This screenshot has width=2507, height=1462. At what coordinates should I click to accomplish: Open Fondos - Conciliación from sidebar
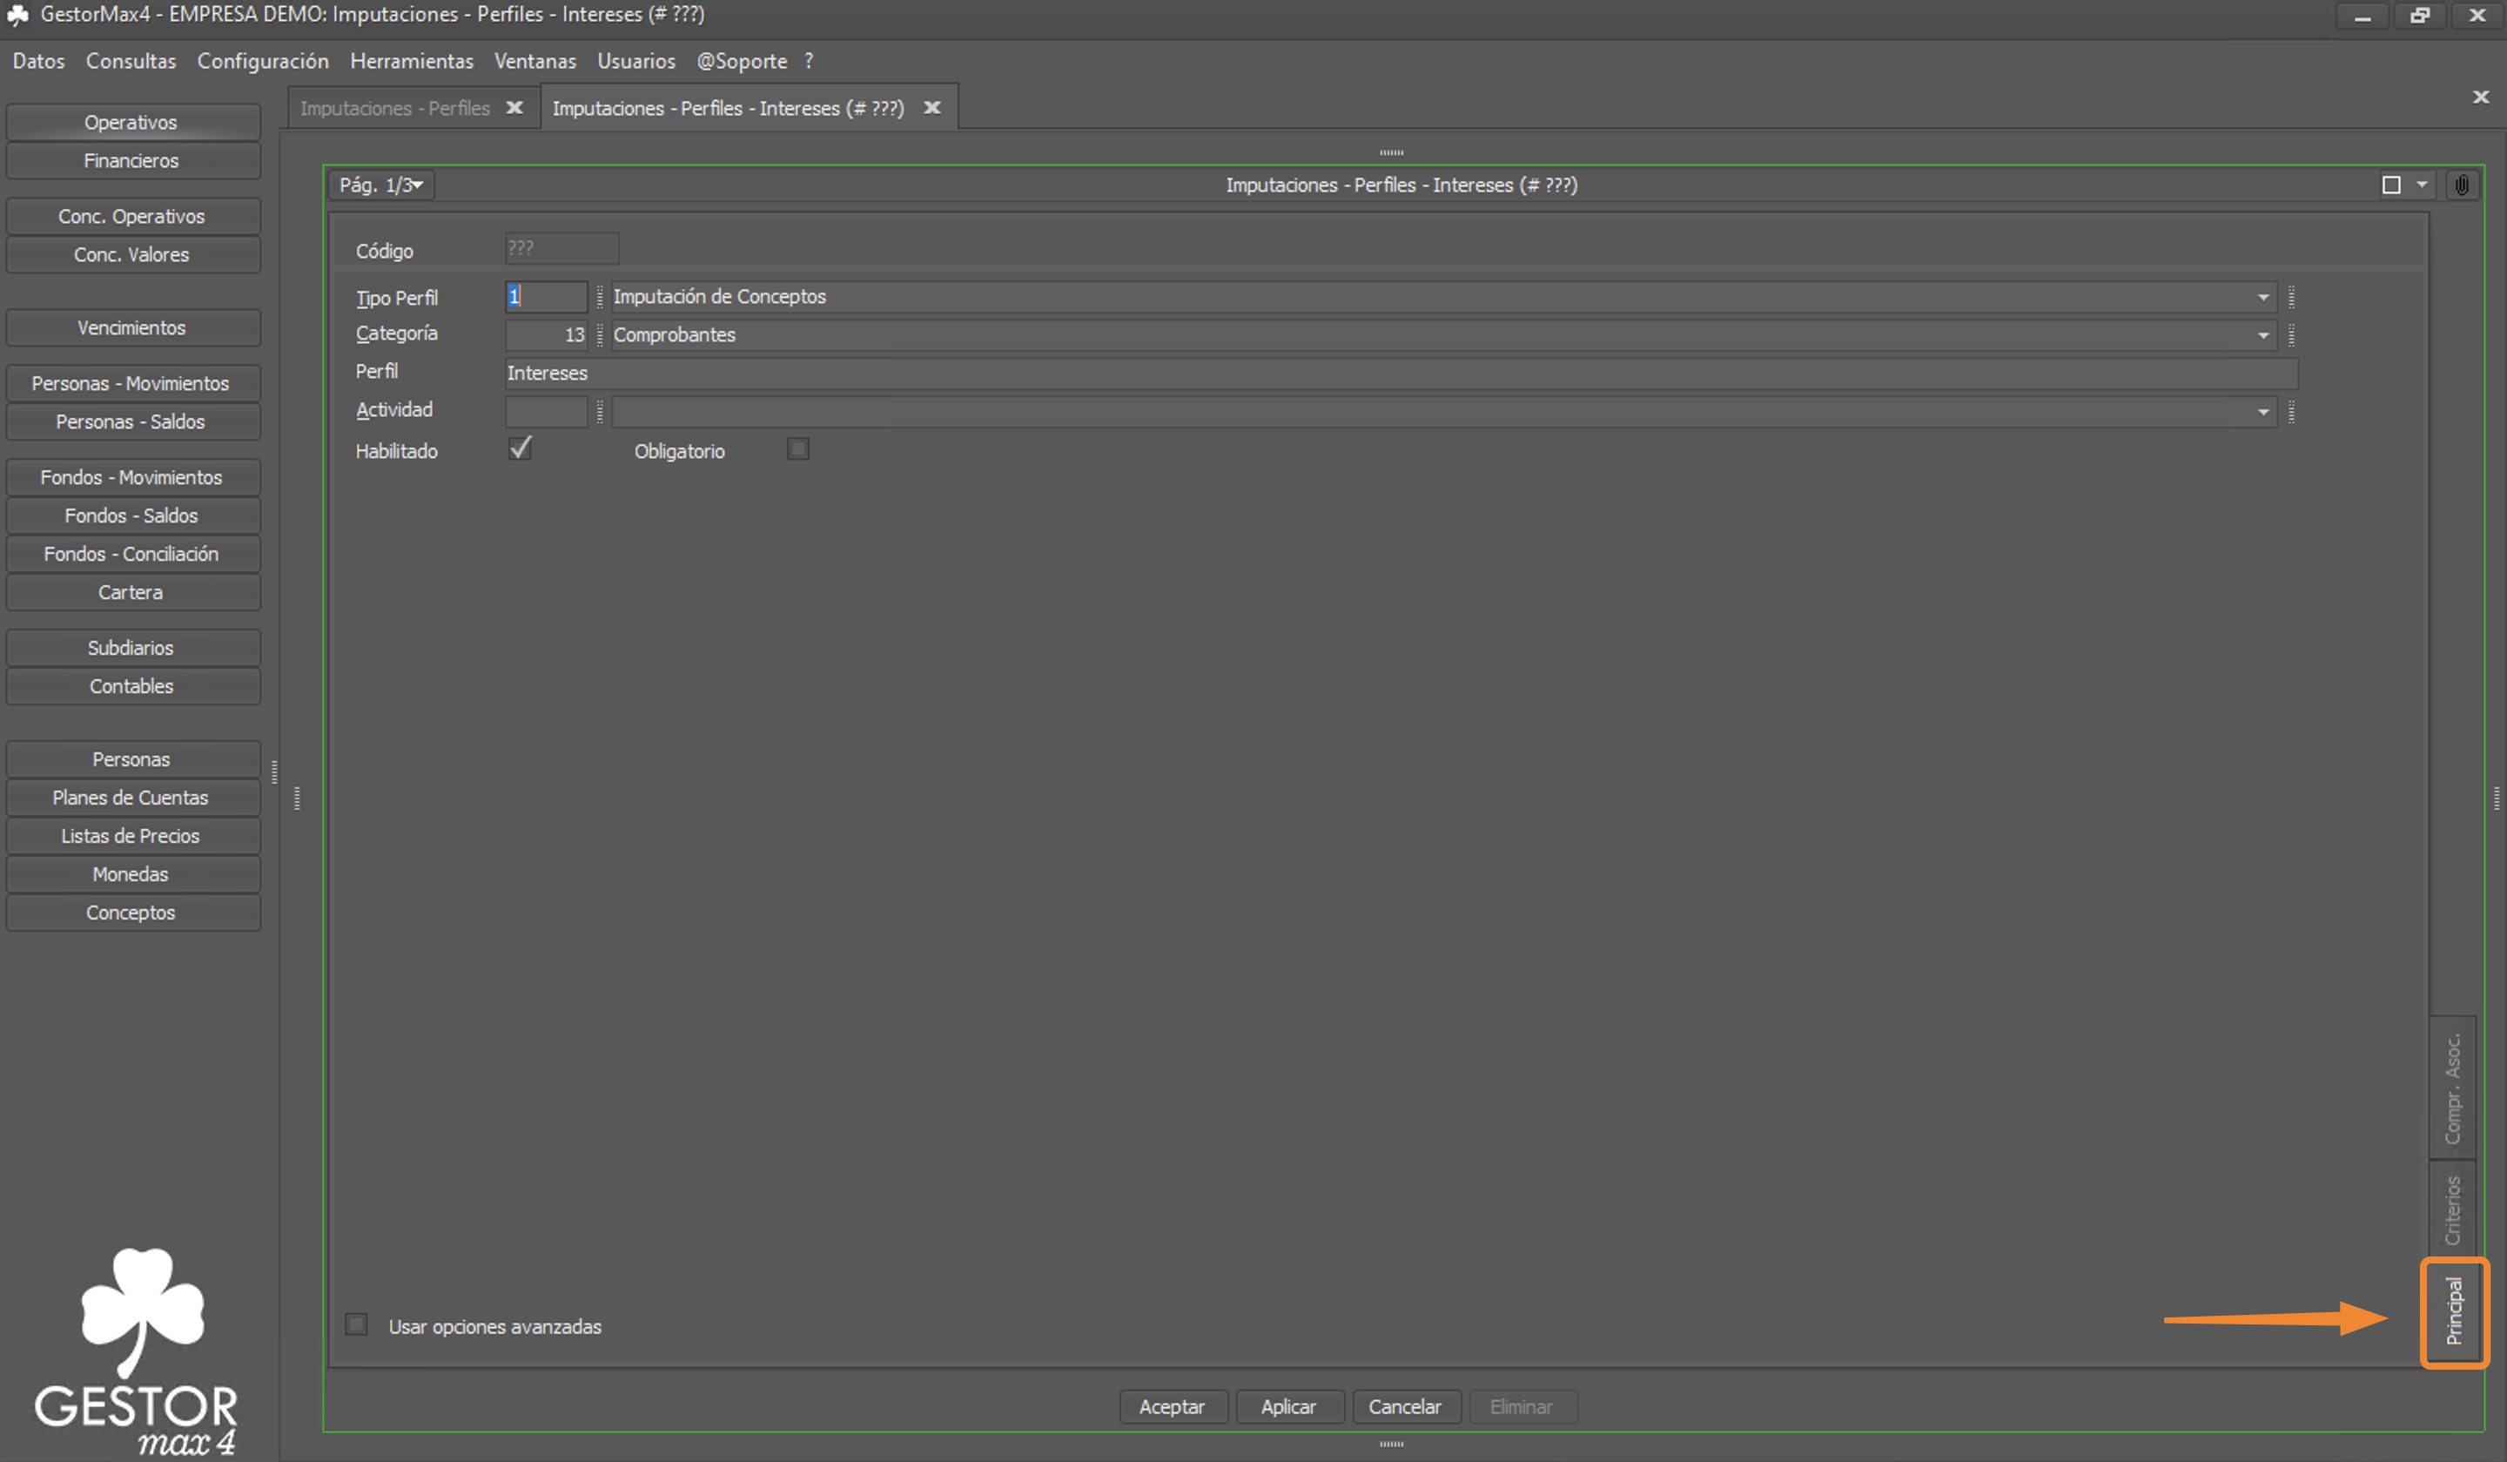(x=131, y=553)
